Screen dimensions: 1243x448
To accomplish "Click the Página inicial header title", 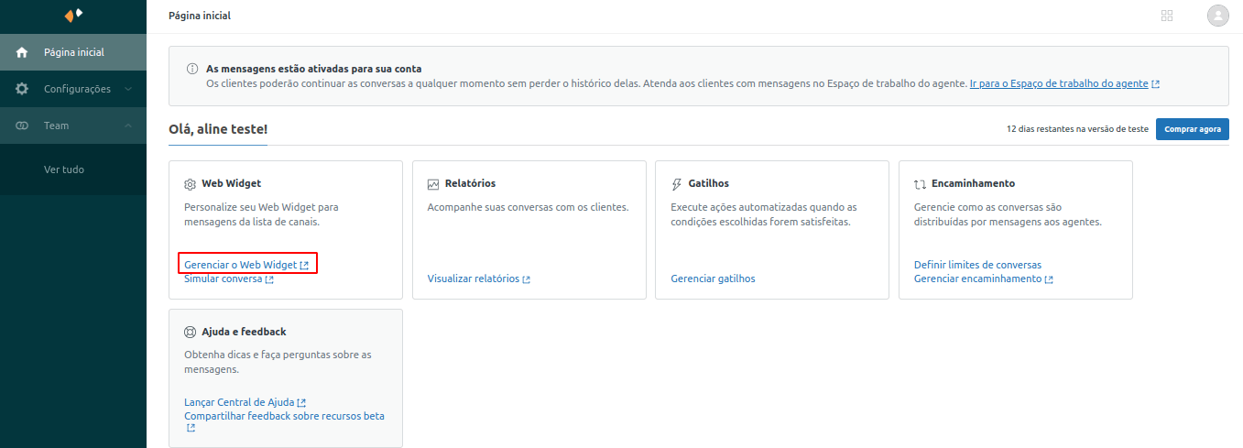I will pos(200,16).
